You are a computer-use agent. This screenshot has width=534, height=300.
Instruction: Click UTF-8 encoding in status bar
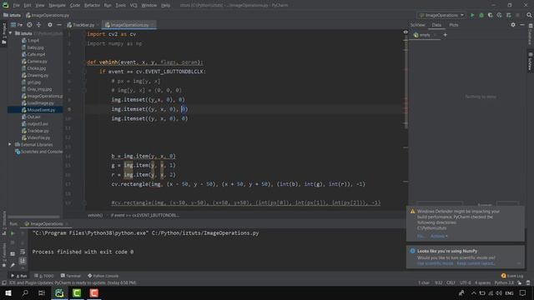point(465,282)
